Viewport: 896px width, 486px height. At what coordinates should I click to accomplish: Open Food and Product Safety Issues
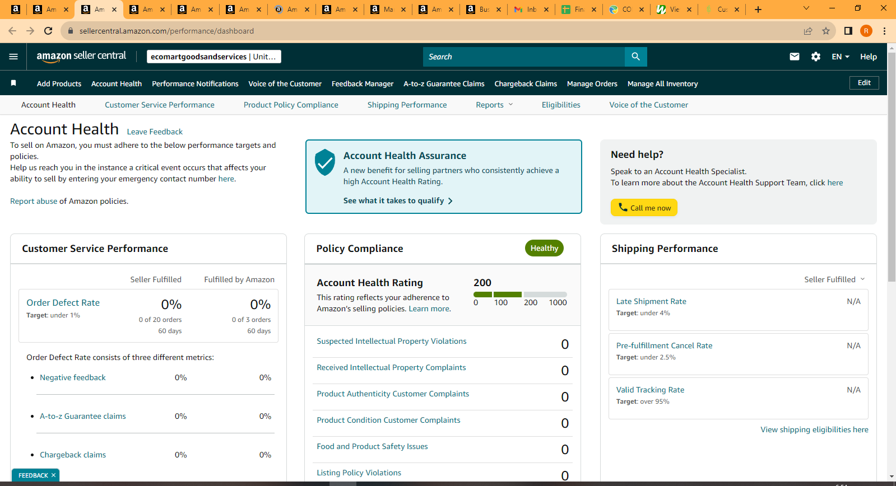372,446
